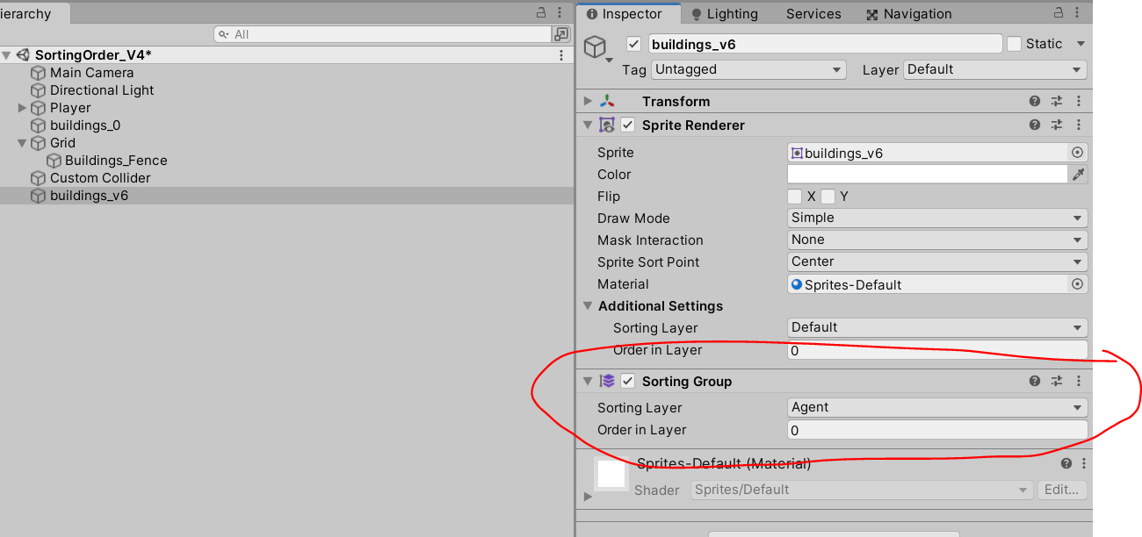Open search by type in Hierarchy
The height and width of the screenshot is (537, 1142).
(x=561, y=34)
